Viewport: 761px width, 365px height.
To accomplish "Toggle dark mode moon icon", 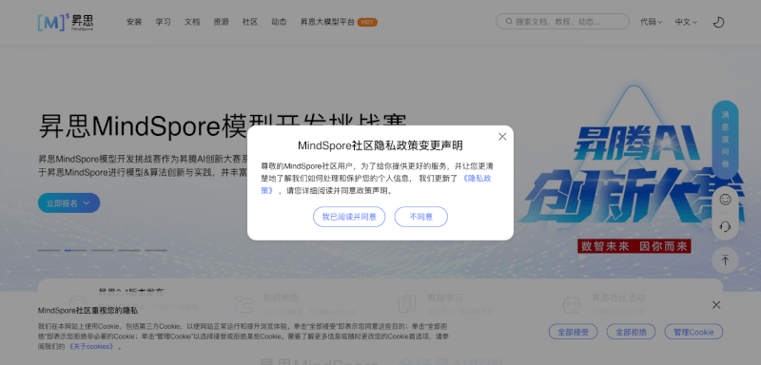I will 718,22.
